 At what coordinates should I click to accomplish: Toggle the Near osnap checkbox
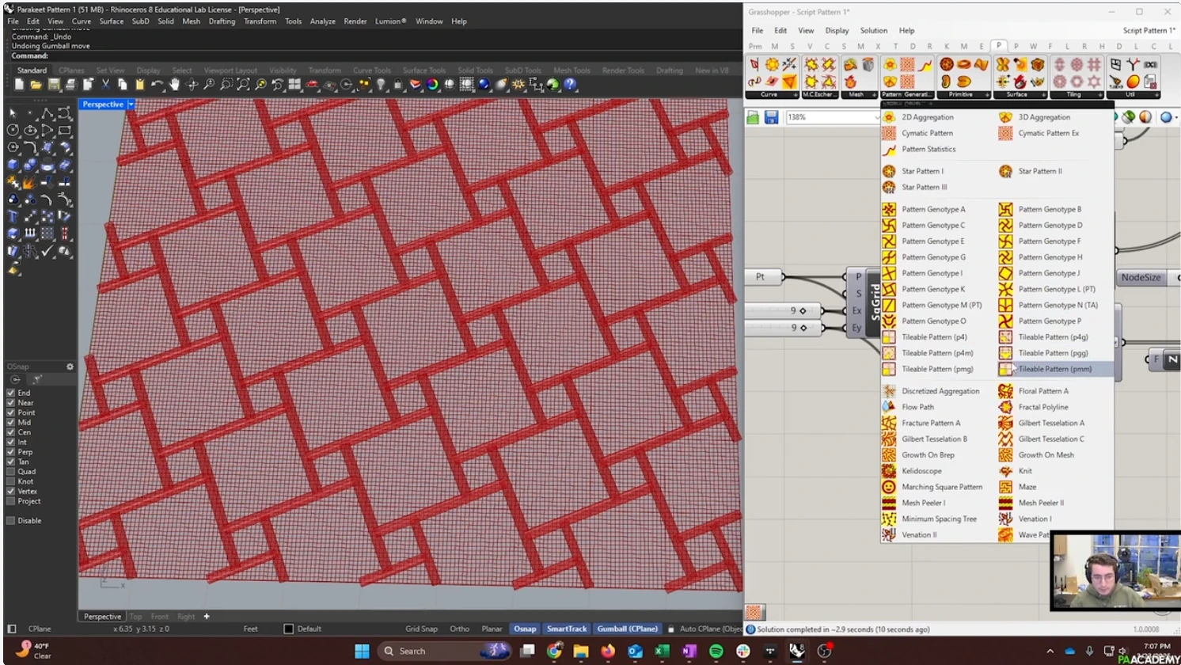point(10,402)
